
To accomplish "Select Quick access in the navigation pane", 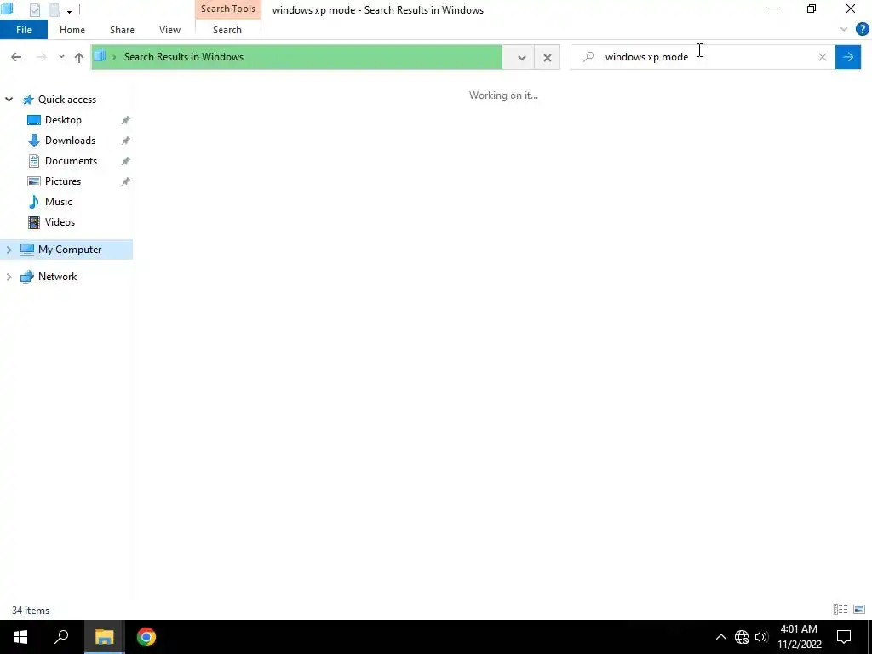I will point(67,100).
